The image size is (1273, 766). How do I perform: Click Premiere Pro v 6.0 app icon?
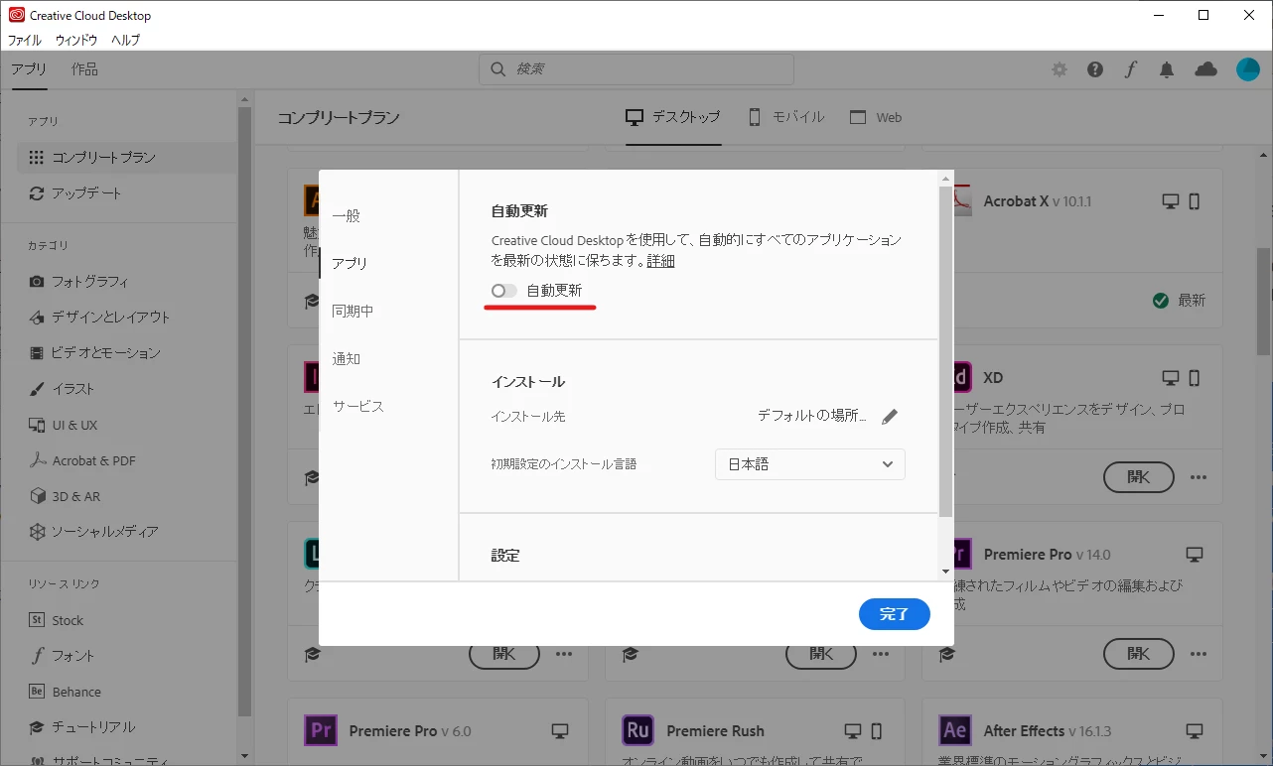click(321, 731)
